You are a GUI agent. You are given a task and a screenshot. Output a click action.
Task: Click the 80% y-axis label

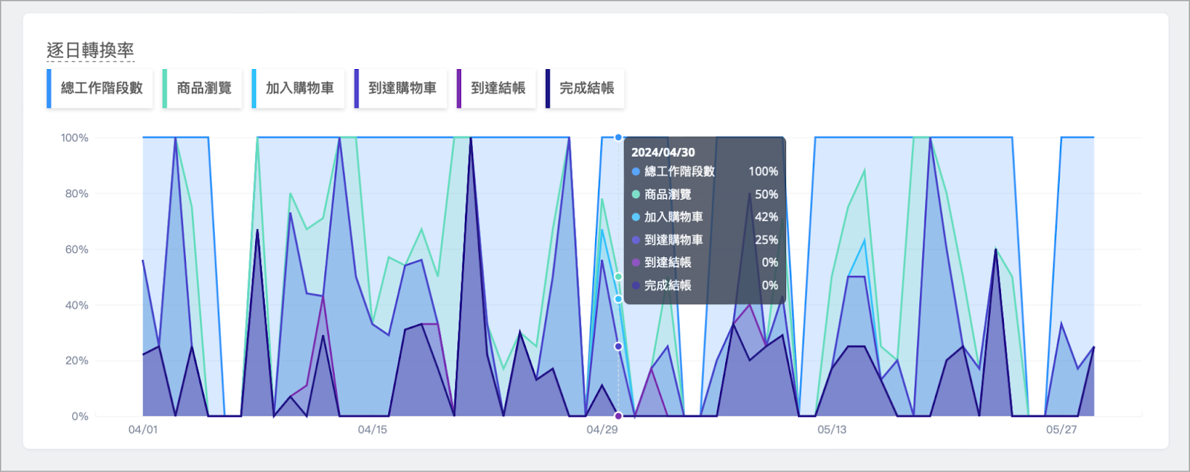[x=77, y=193]
